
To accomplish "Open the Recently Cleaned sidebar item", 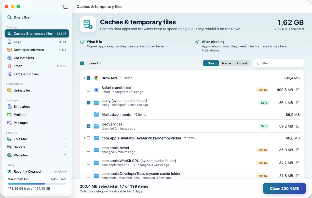I will pyautogui.click(x=37, y=171).
